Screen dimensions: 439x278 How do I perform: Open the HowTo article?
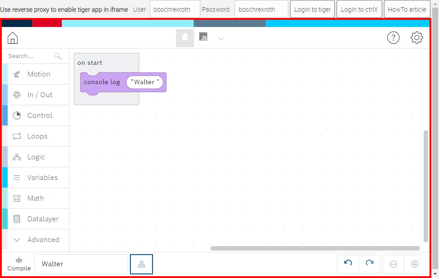407,9
